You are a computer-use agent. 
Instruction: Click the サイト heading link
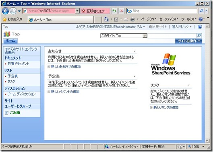[9, 101]
